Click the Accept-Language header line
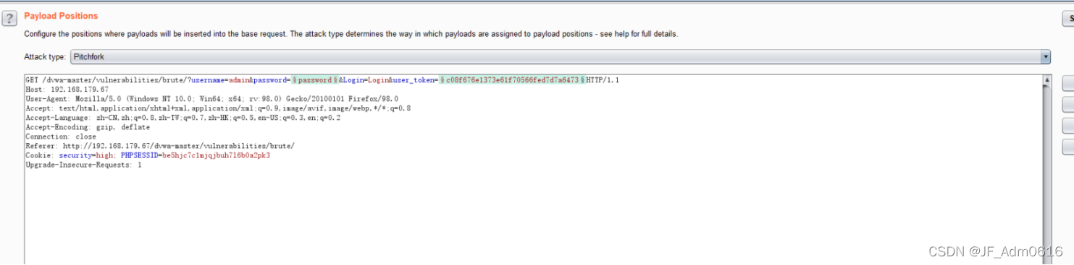The image size is (1074, 265). (183, 118)
